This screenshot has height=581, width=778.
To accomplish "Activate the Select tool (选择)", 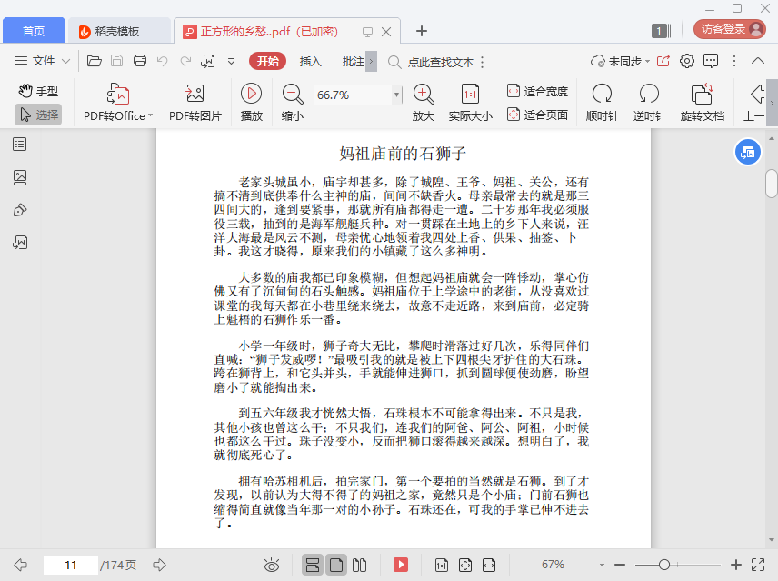I will pyautogui.click(x=38, y=115).
